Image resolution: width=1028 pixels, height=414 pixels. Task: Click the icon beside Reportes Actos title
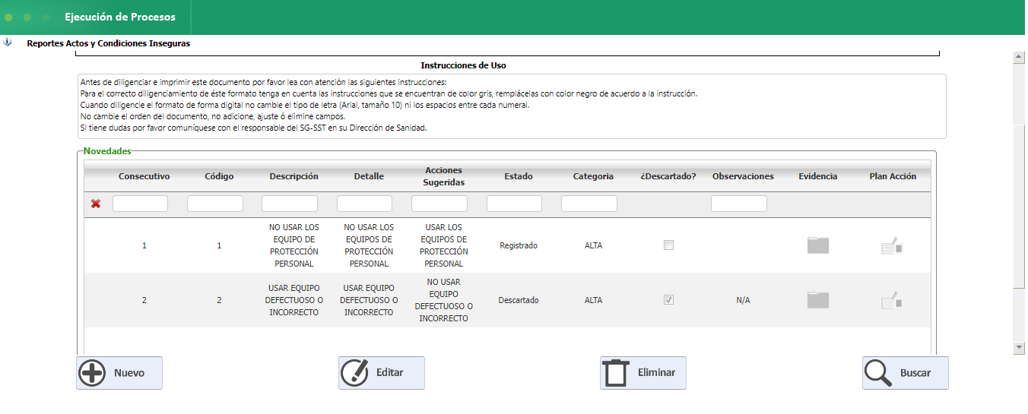click(x=8, y=43)
